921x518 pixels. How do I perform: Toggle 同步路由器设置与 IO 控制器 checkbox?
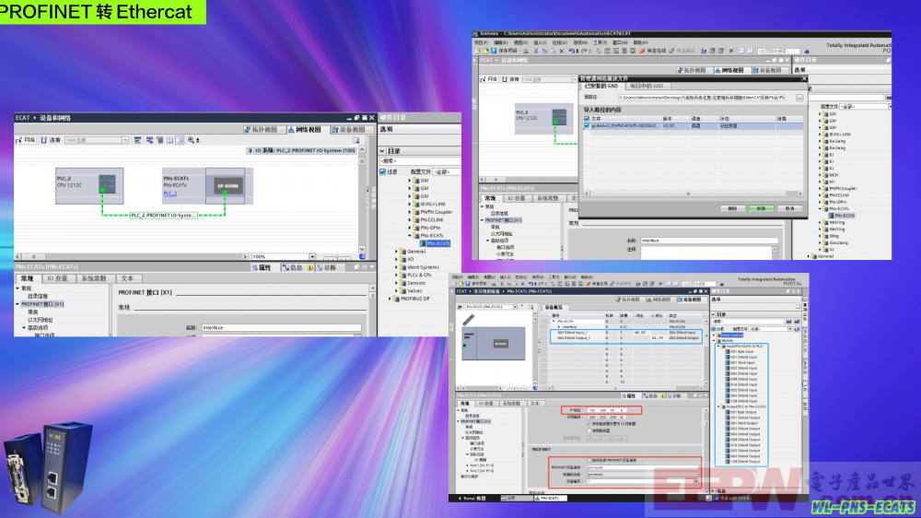(x=589, y=423)
